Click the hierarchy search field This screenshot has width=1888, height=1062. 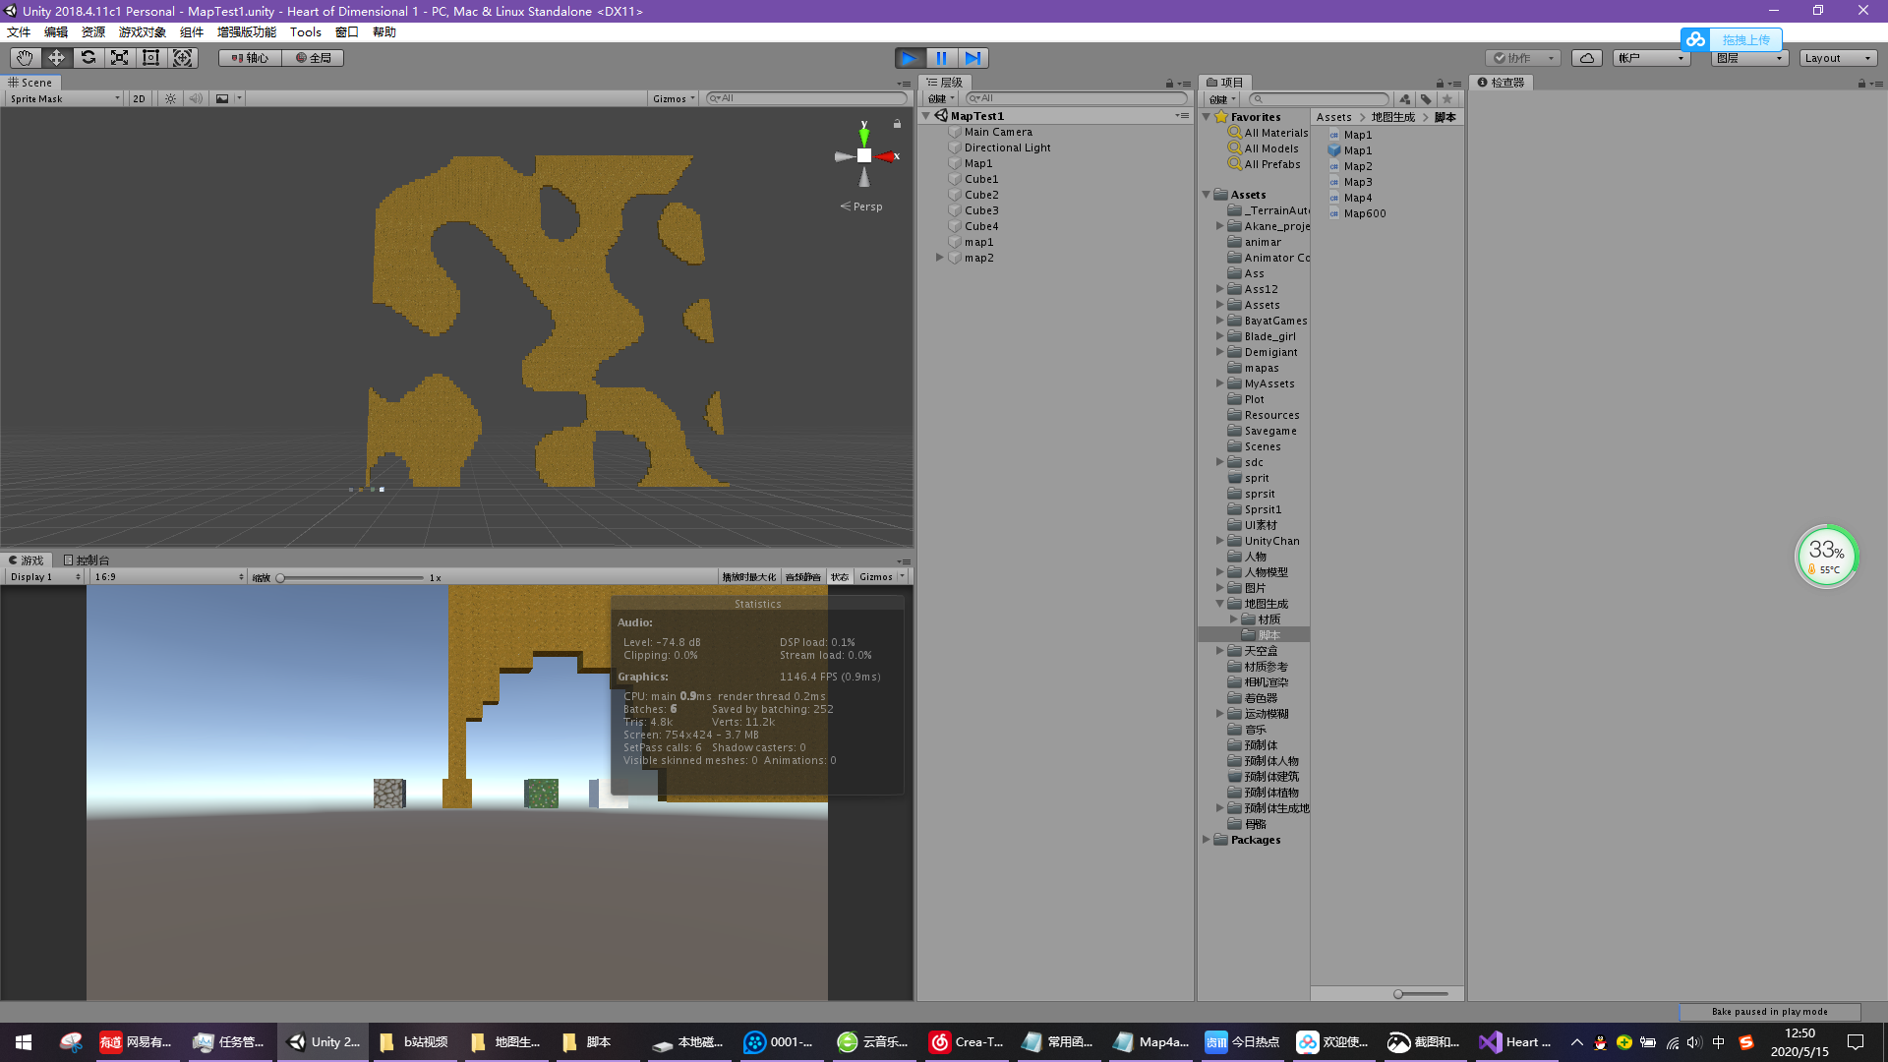1077,98
